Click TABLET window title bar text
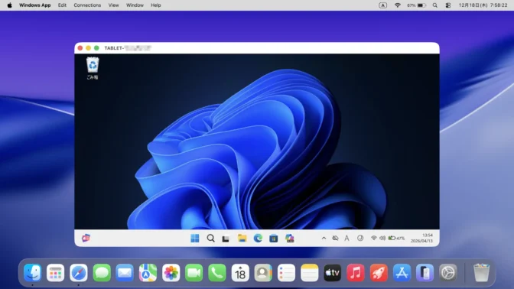The width and height of the screenshot is (514, 289). tap(128, 48)
